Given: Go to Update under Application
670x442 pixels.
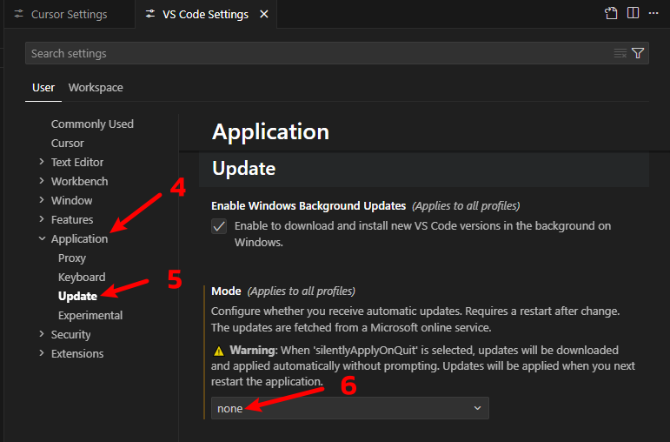Looking at the screenshot, I should click(77, 296).
